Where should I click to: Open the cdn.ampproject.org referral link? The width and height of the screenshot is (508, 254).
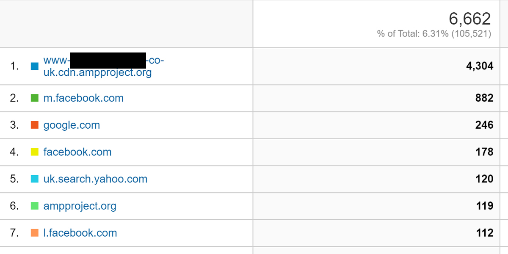point(104,66)
